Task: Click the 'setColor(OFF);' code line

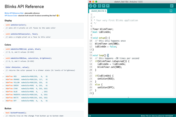Action: coord(106,87)
